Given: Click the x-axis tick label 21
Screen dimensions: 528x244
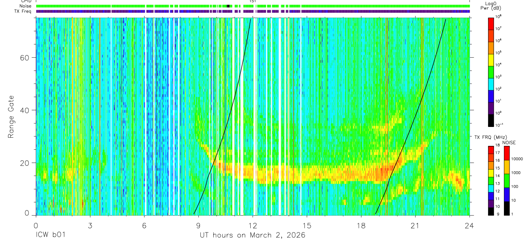Looking at the screenshot, I should click(x=415, y=225).
